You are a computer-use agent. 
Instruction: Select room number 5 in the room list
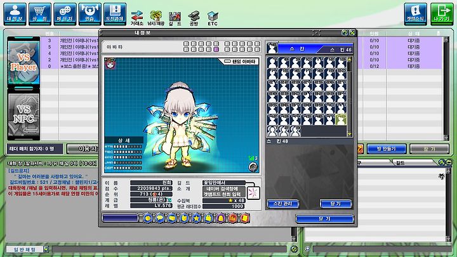coord(50,47)
